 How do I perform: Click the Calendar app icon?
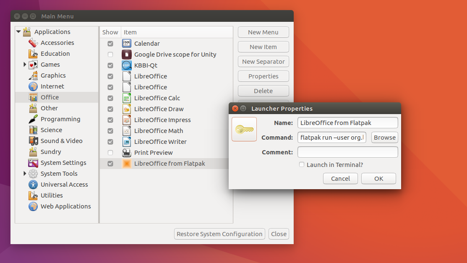(x=127, y=44)
